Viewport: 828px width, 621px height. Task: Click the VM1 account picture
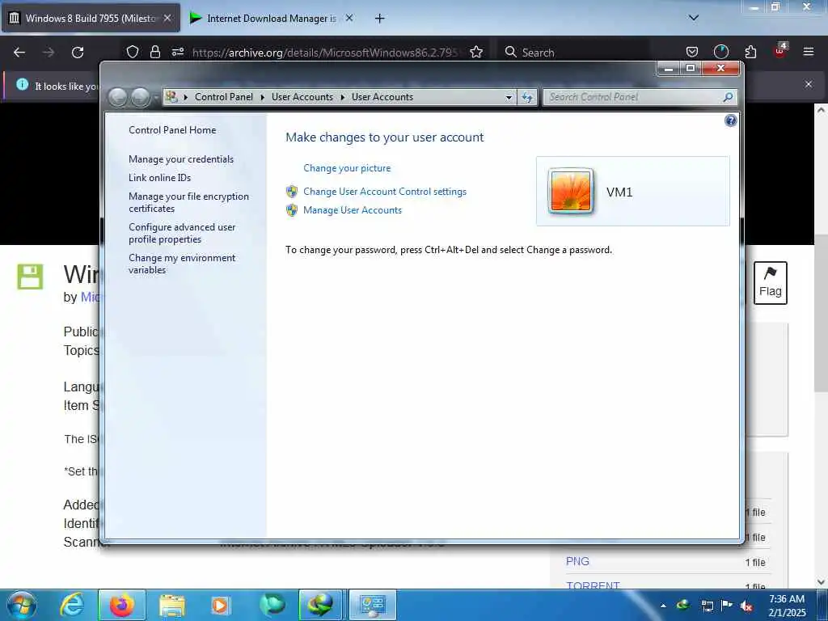pos(570,191)
